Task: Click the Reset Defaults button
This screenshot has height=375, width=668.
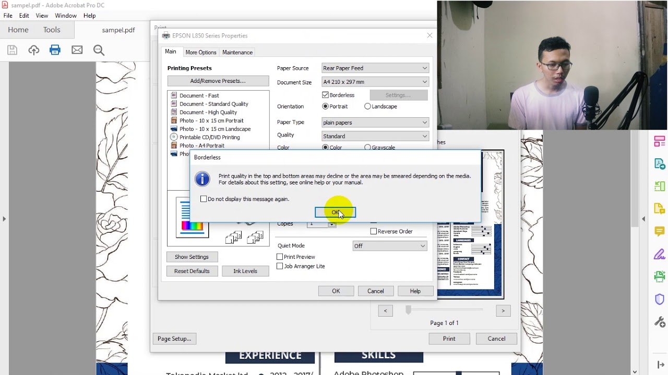Action: coord(192,271)
